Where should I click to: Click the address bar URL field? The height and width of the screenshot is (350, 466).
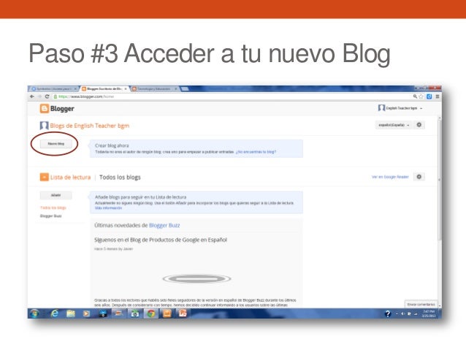(x=232, y=96)
